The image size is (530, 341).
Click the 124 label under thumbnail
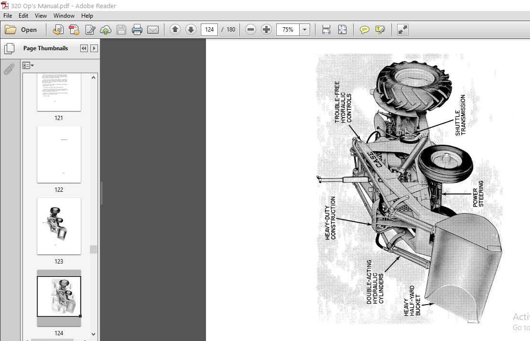tap(59, 333)
